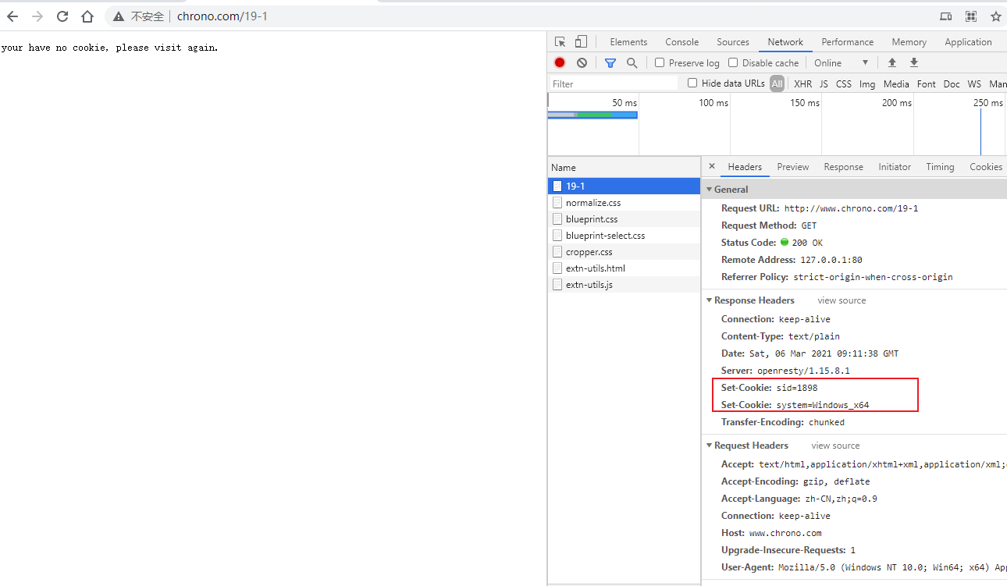Open network search magnifier icon
Viewport: 1007px width, 586px height.
tap(632, 63)
